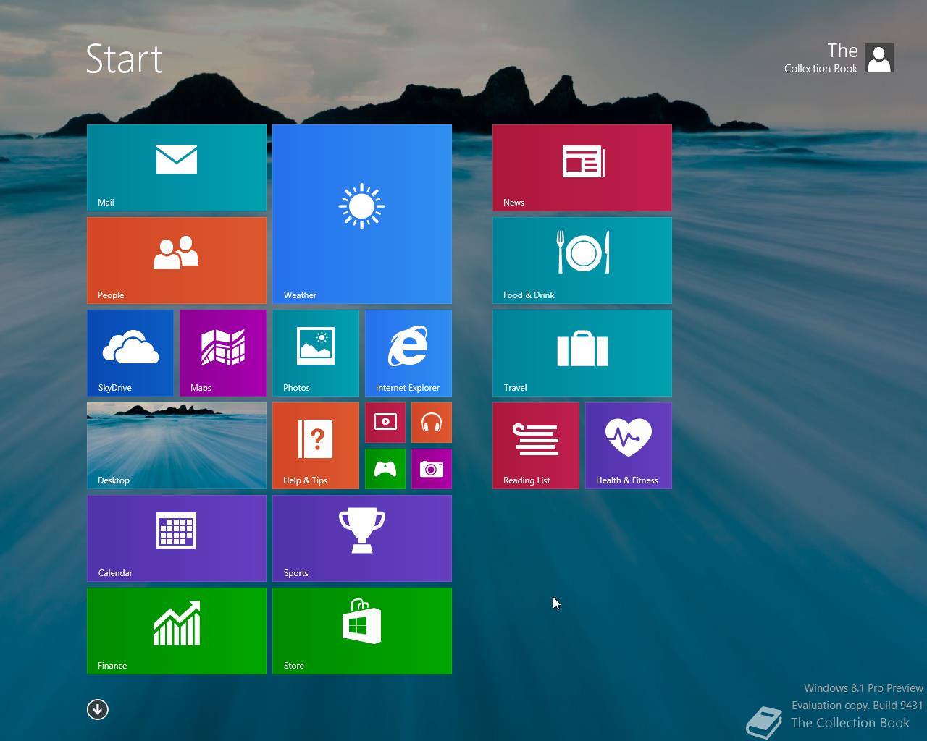927x741 pixels.
Task: Launch the Sports tile
Action: click(362, 538)
